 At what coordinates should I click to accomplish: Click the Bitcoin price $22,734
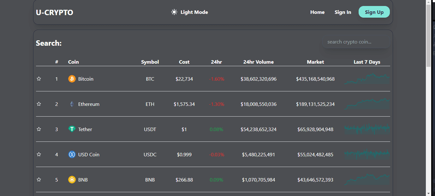[184, 79]
